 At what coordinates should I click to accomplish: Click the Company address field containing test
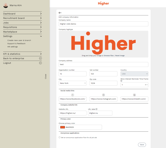(x=103, y=64)
